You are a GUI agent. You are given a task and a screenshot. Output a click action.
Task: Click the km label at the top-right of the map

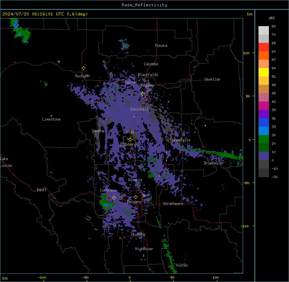pyautogui.click(x=249, y=14)
